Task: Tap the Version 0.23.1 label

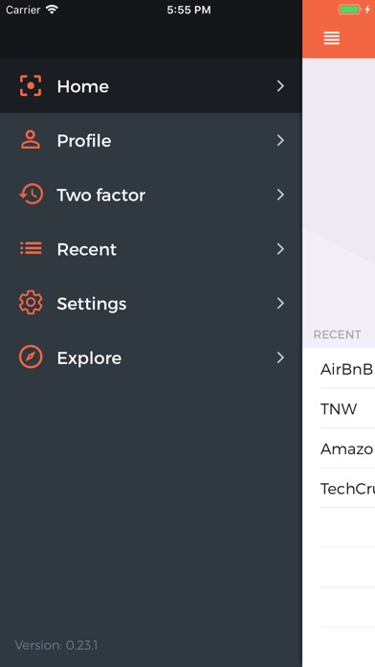Action: coord(56,645)
